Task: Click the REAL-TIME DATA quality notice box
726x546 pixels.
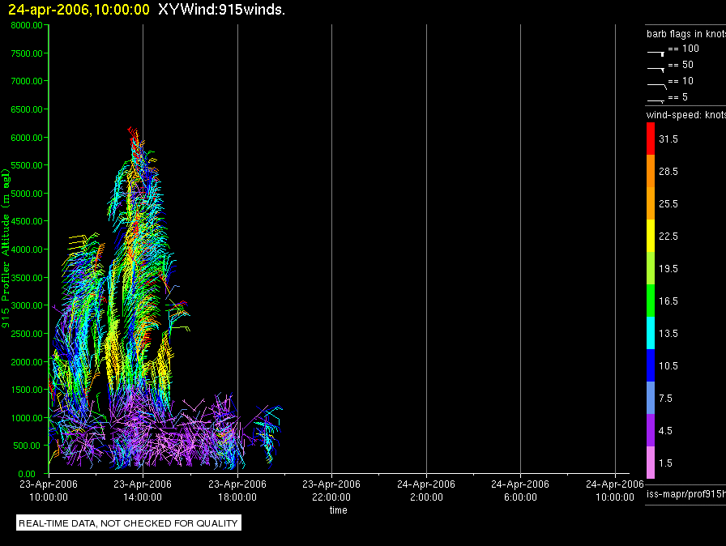Action: pyautogui.click(x=129, y=523)
